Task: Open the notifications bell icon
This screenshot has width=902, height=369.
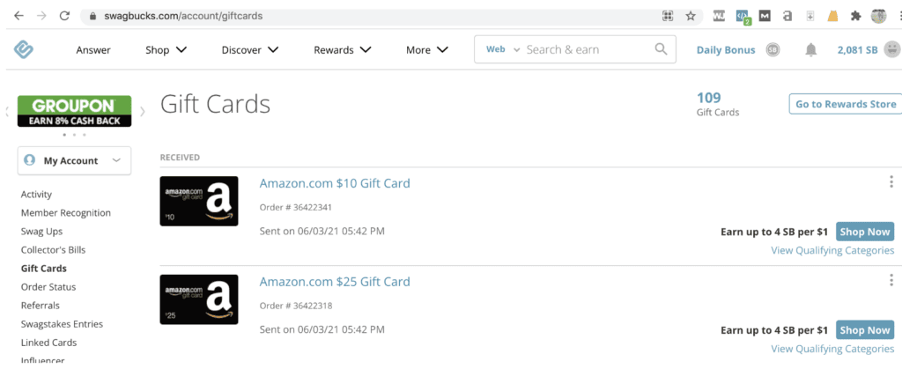Action: click(x=811, y=50)
